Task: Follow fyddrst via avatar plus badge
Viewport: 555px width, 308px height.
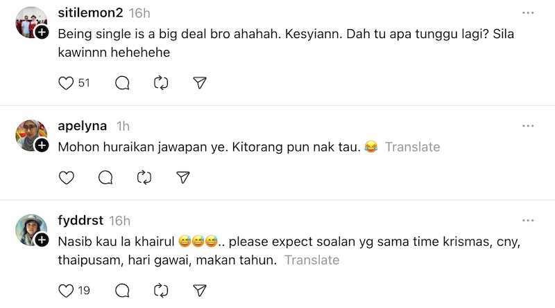Action: (42, 240)
